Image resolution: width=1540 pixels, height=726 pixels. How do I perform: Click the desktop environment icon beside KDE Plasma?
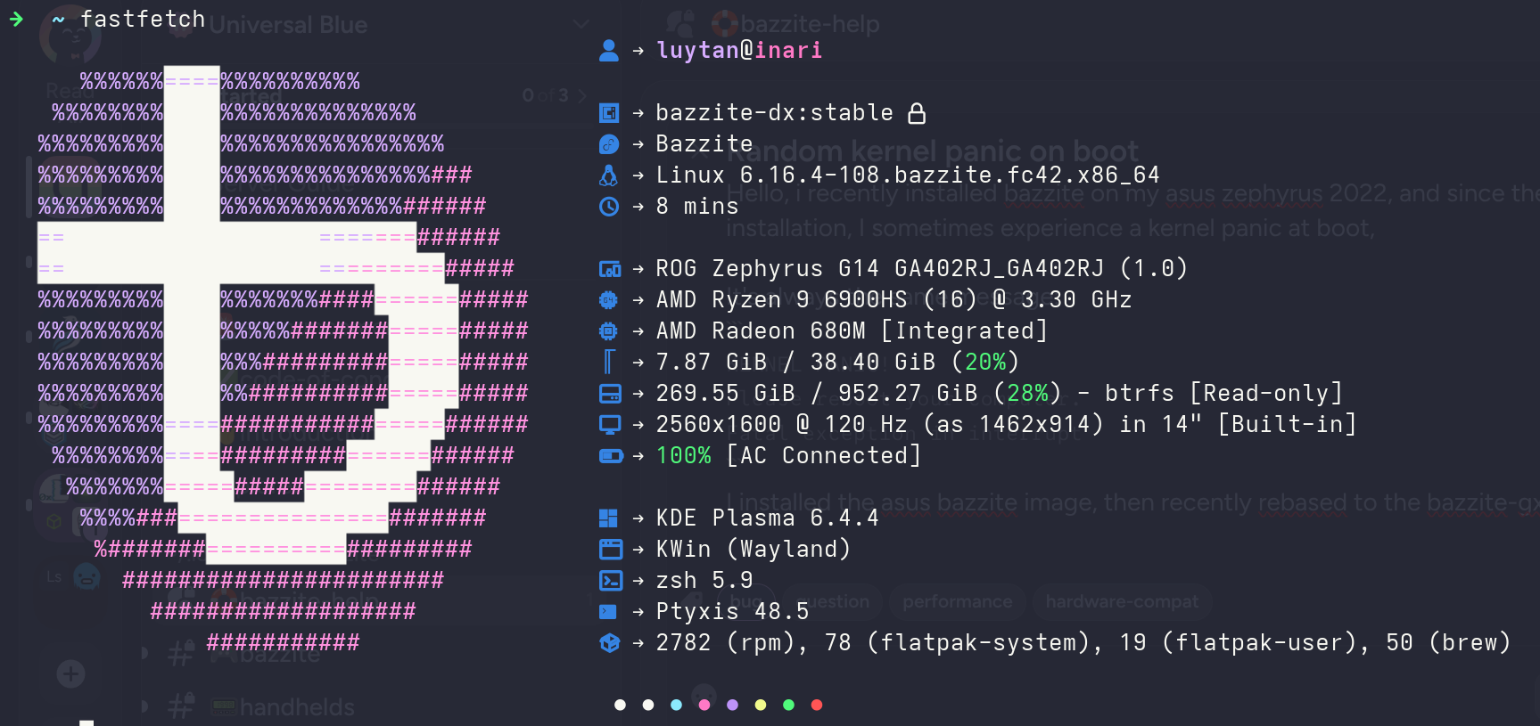click(609, 518)
